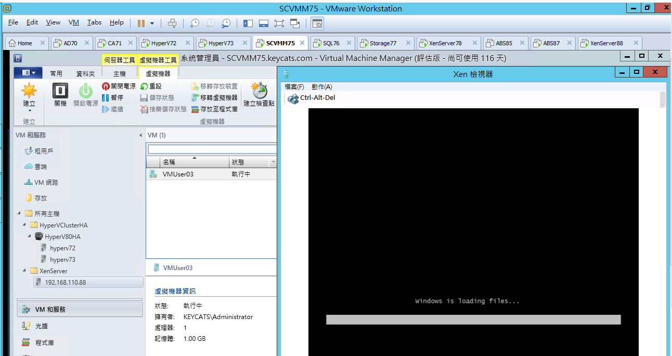This screenshot has width=672, height=356.
Task: Select the 常用 ribbon tab
Action: [56, 73]
